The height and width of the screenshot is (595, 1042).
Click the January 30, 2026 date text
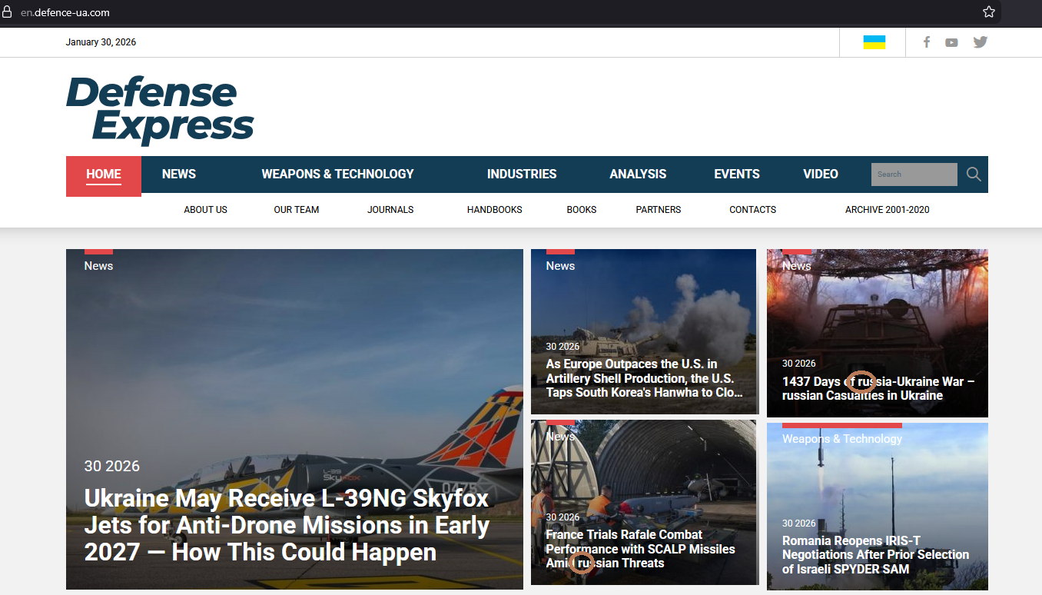[x=101, y=42]
